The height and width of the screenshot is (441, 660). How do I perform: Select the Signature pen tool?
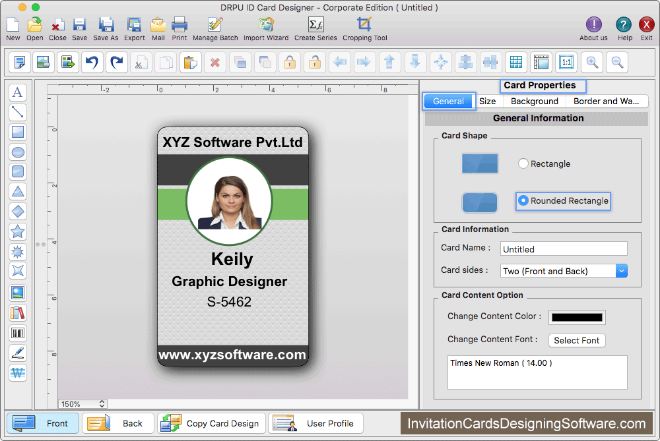coord(18,353)
